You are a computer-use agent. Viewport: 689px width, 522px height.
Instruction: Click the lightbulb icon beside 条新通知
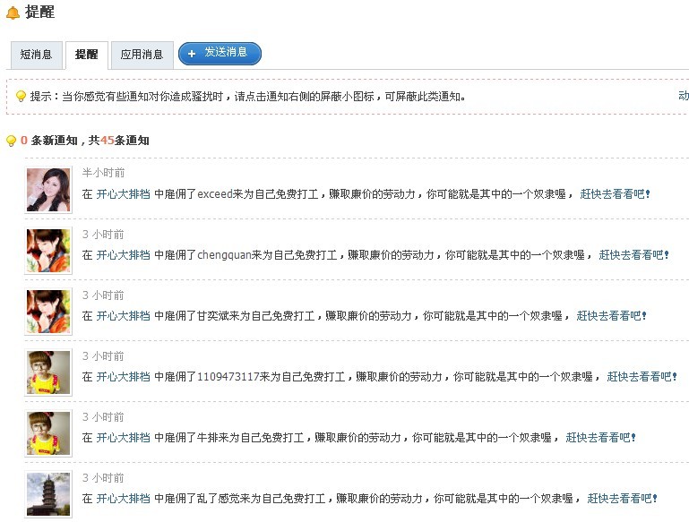(11, 141)
